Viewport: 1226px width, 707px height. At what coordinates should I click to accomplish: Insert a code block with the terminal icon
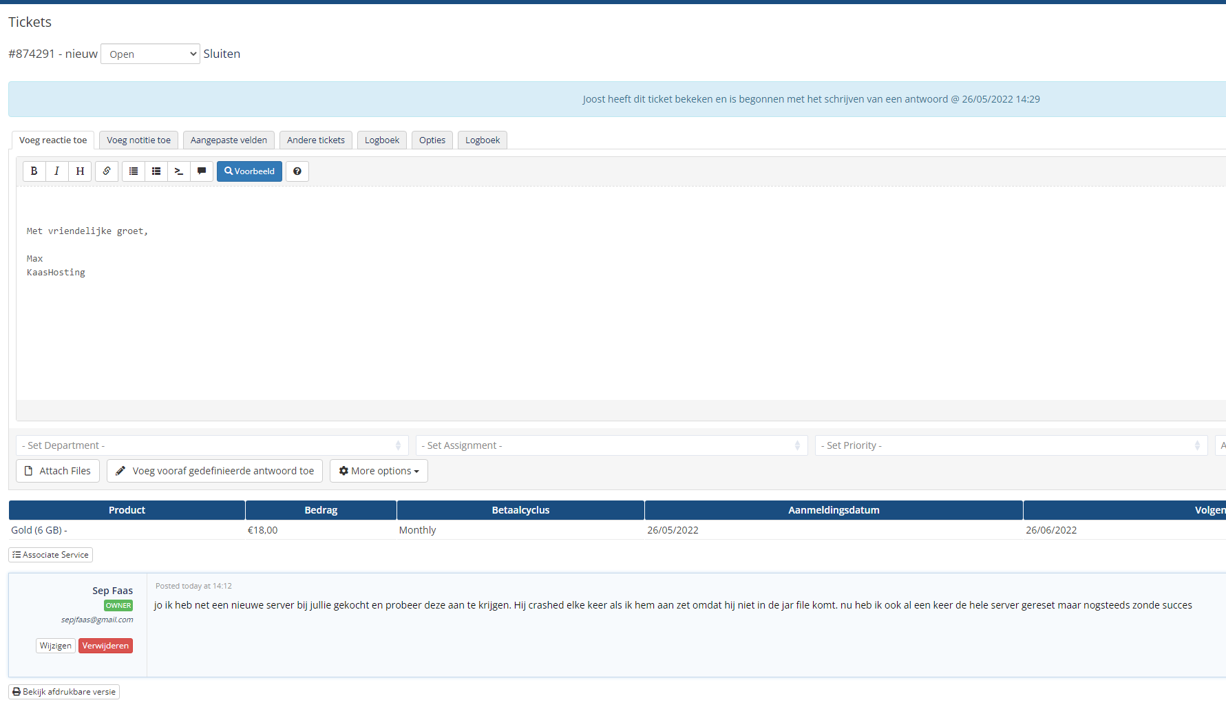(x=179, y=171)
